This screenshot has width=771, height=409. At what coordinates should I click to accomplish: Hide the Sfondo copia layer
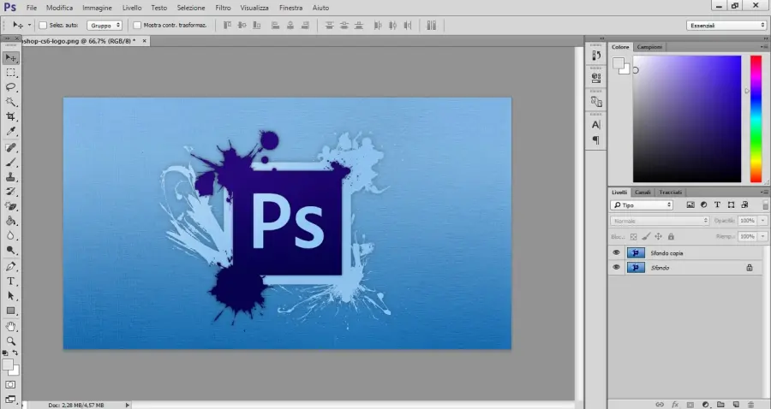[616, 253]
